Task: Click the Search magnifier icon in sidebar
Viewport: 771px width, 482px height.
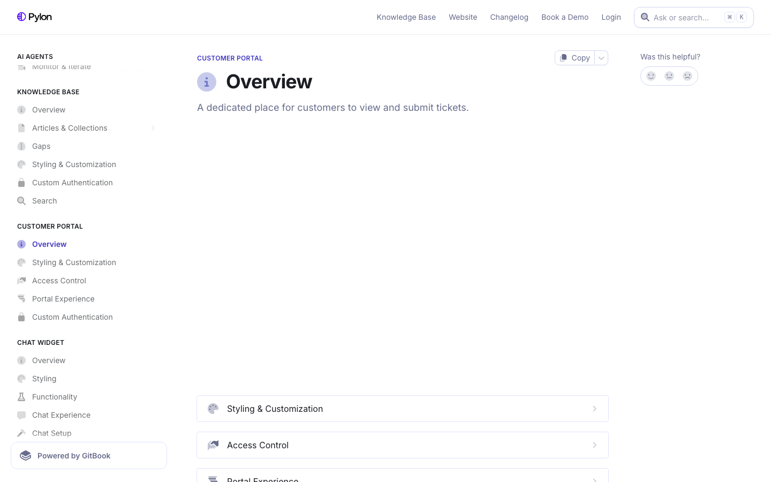Action: [21, 201]
